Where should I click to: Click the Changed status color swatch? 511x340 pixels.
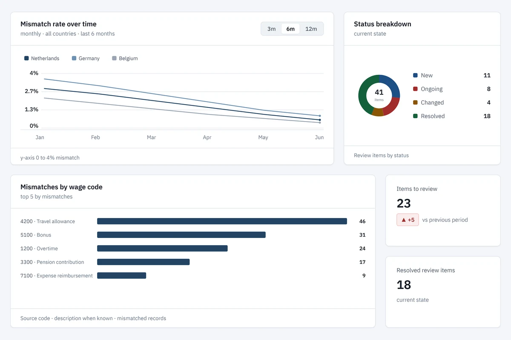click(x=415, y=102)
